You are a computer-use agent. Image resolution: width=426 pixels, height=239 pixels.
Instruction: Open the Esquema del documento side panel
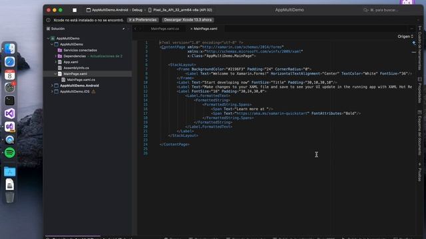[x=420, y=133]
